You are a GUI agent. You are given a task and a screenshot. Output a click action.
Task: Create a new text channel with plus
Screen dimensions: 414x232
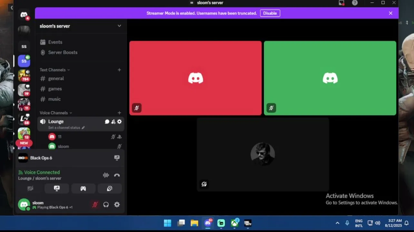[x=119, y=70]
